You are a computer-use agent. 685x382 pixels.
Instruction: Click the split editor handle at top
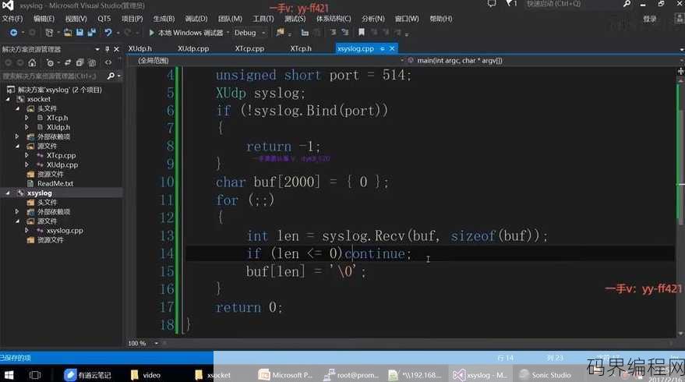pyautogui.click(x=680, y=71)
